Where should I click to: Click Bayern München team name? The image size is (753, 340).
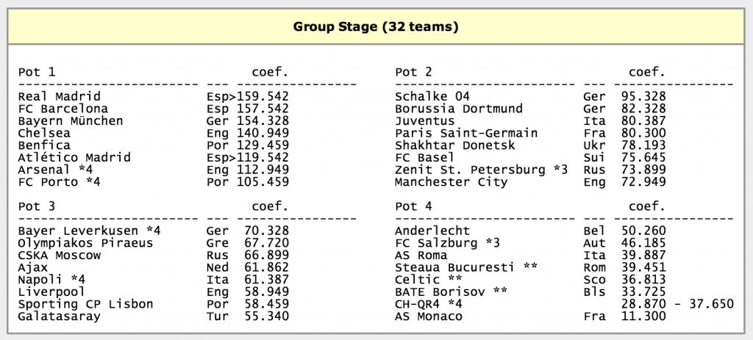70,121
